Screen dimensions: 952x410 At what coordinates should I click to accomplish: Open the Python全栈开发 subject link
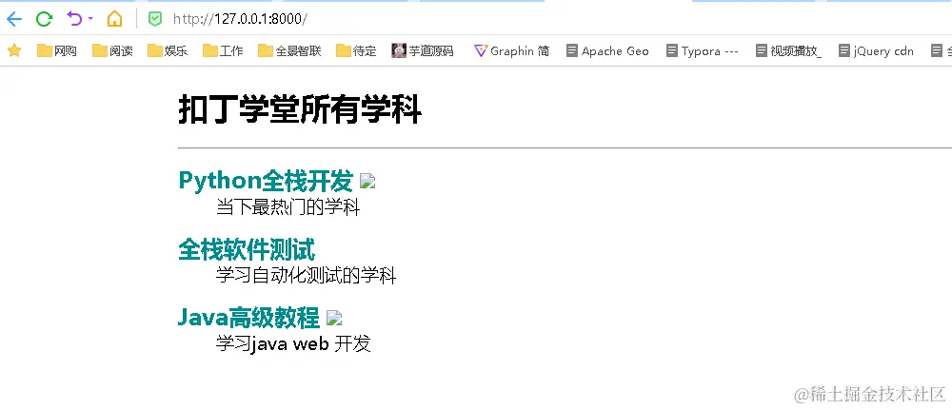(x=266, y=180)
